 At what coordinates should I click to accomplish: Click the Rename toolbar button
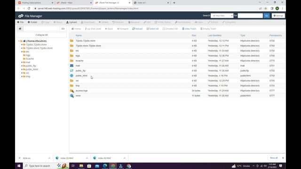[134, 22]
